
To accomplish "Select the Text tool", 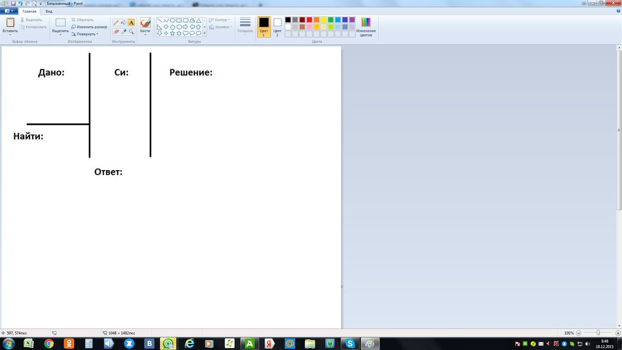I will (x=131, y=23).
